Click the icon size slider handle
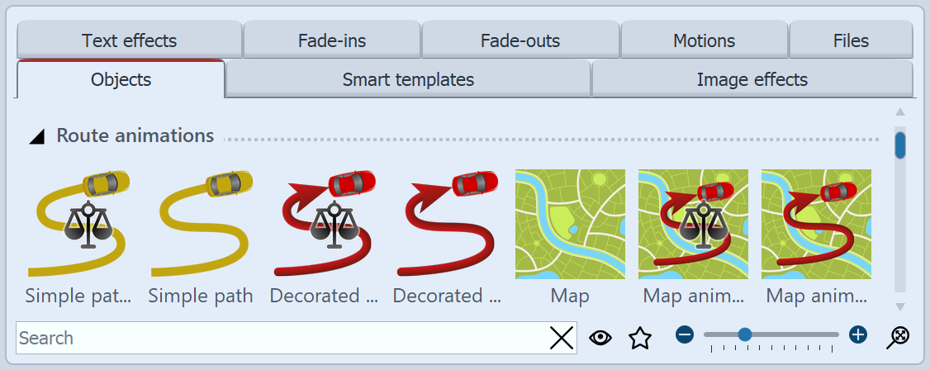The width and height of the screenshot is (930, 370). (744, 334)
